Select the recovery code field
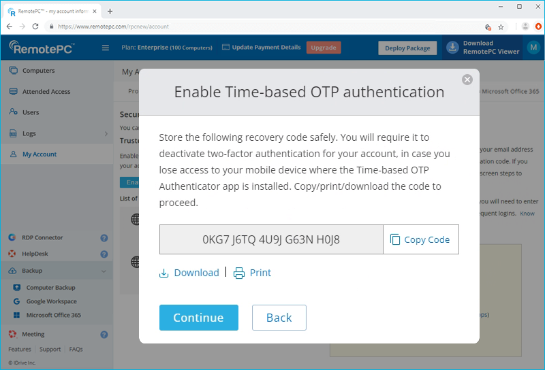The image size is (545, 370). pyautogui.click(x=271, y=239)
